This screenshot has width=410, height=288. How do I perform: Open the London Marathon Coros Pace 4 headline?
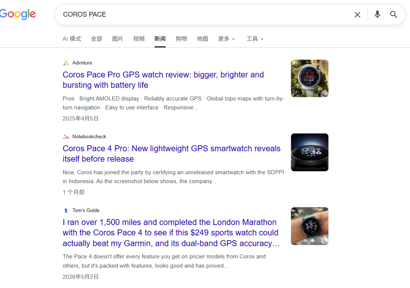point(171,233)
